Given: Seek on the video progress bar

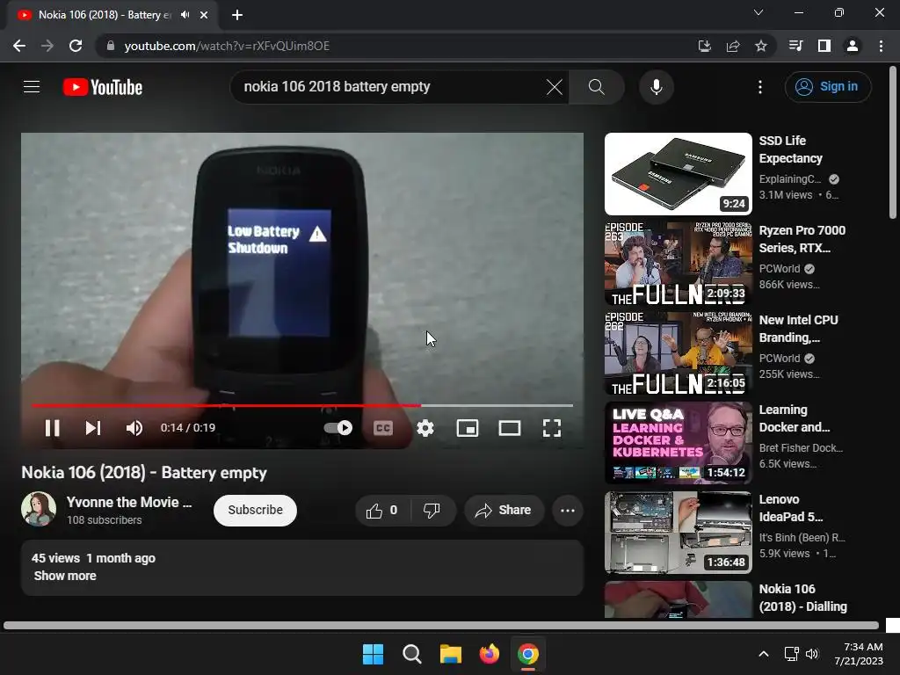Looking at the screenshot, I should coord(302,405).
